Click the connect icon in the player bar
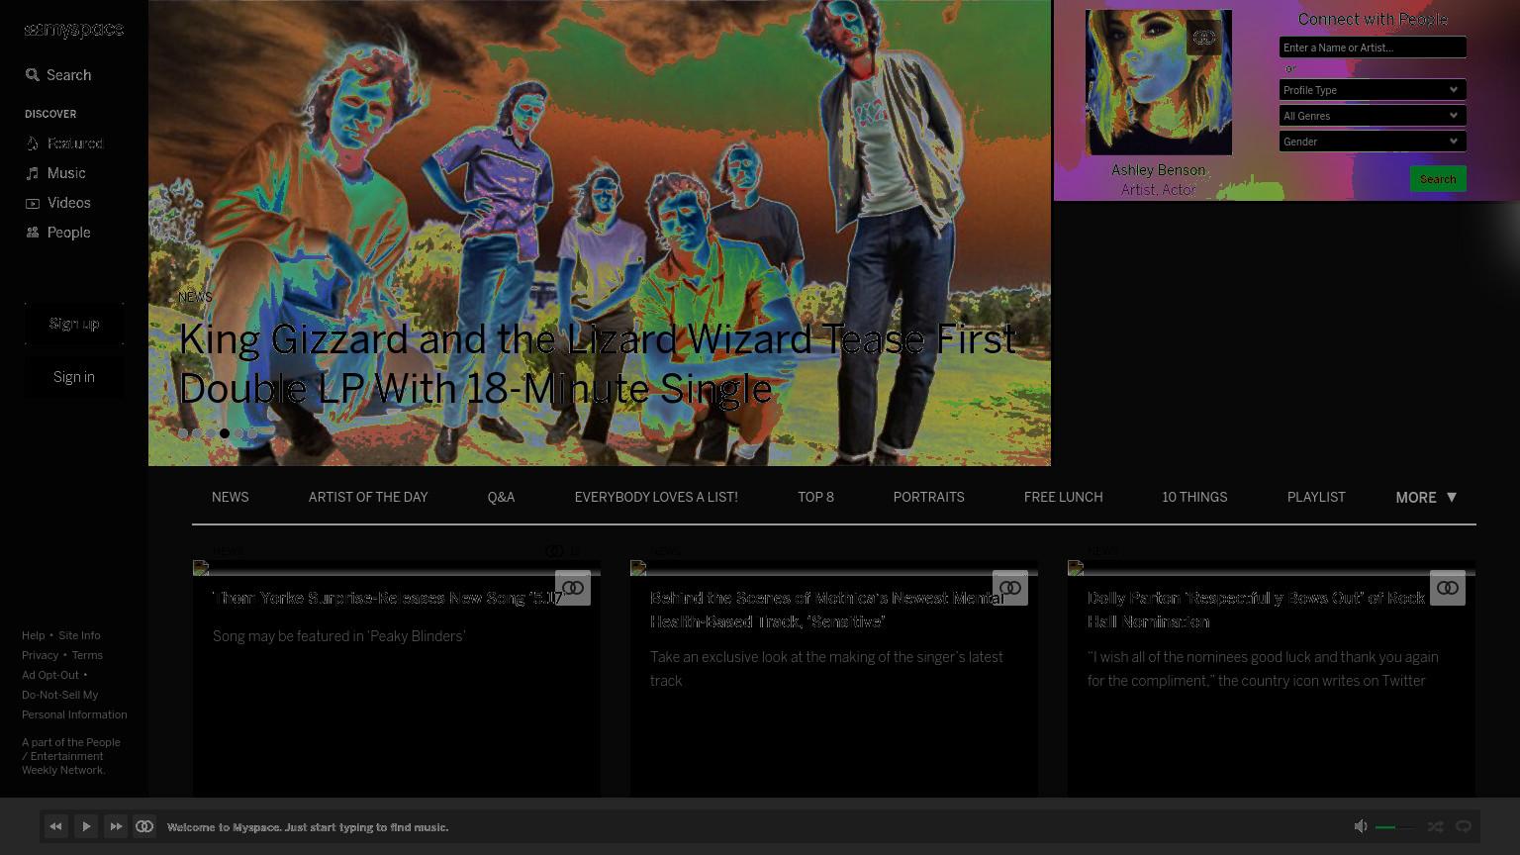The height and width of the screenshot is (855, 1520). click(144, 826)
